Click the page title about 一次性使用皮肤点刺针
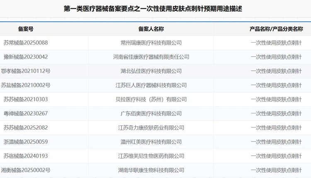Screen dimensions: 311x178 (x=153, y=8)
